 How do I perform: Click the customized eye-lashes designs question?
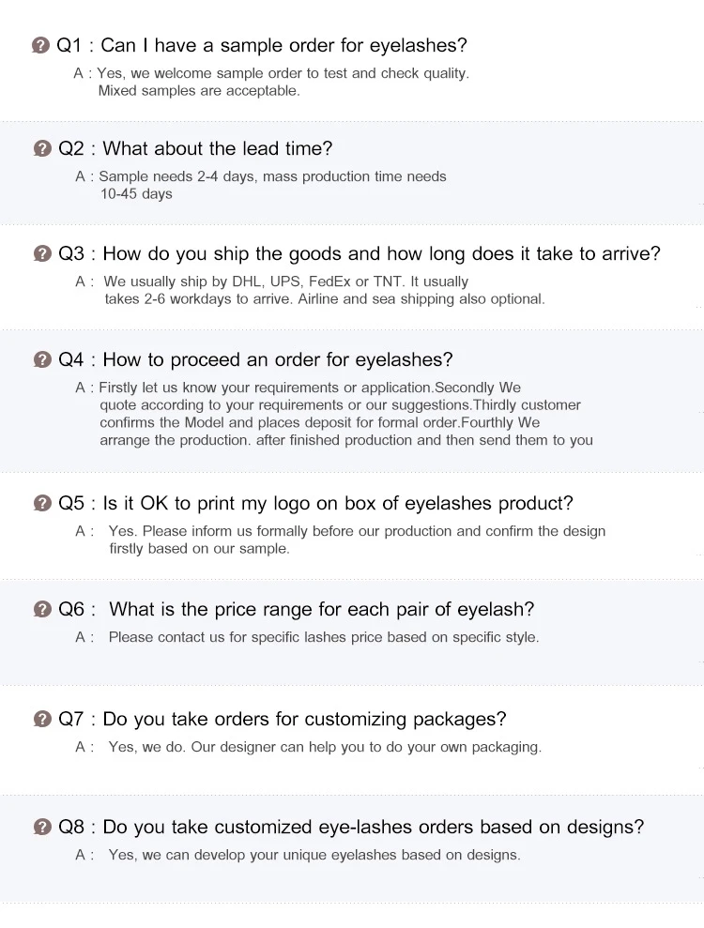(x=373, y=827)
